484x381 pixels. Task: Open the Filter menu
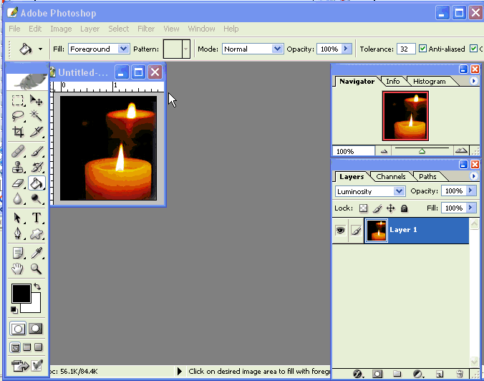coord(146,29)
